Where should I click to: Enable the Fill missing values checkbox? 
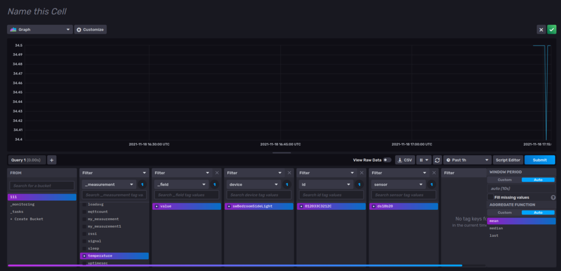pos(490,197)
